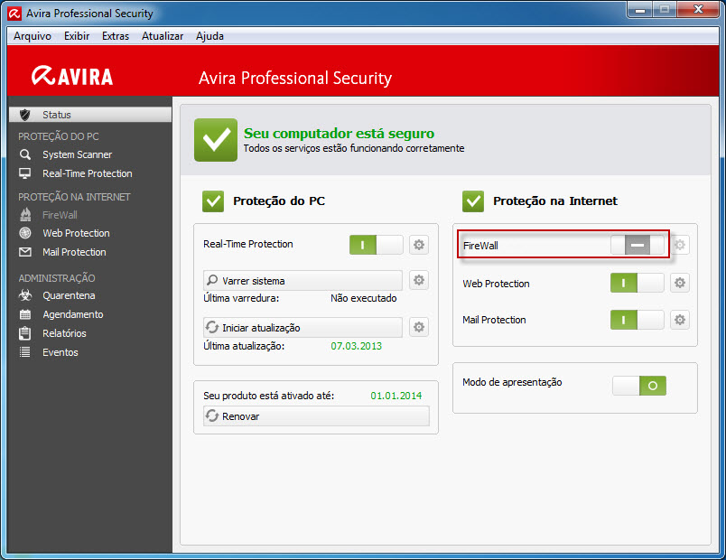This screenshot has height=560, width=726.
Task: Click the Renovar button
Action: (x=316, y=416)
